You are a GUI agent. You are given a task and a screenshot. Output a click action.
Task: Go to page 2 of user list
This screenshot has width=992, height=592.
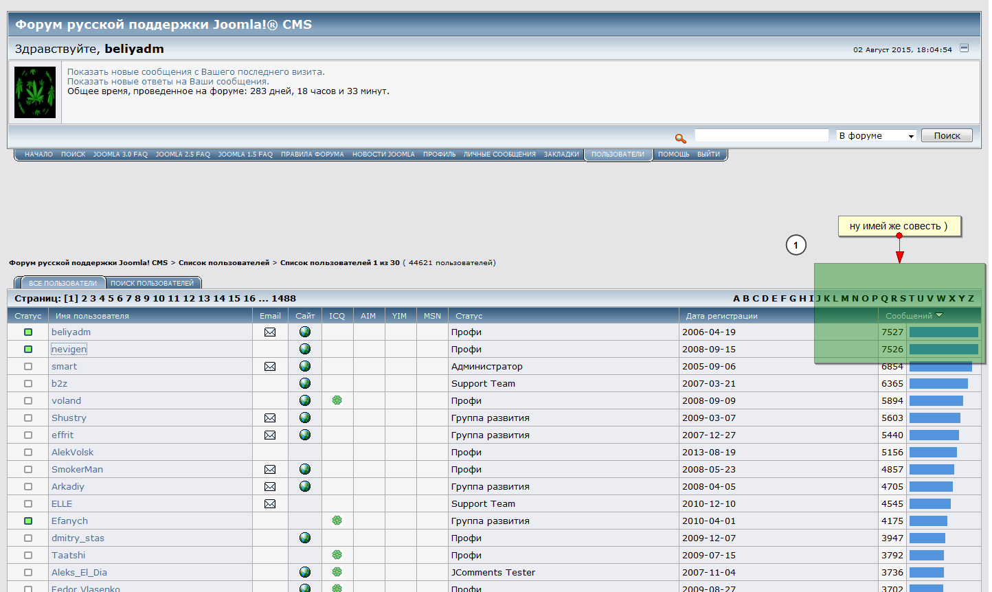coord(84,299)
